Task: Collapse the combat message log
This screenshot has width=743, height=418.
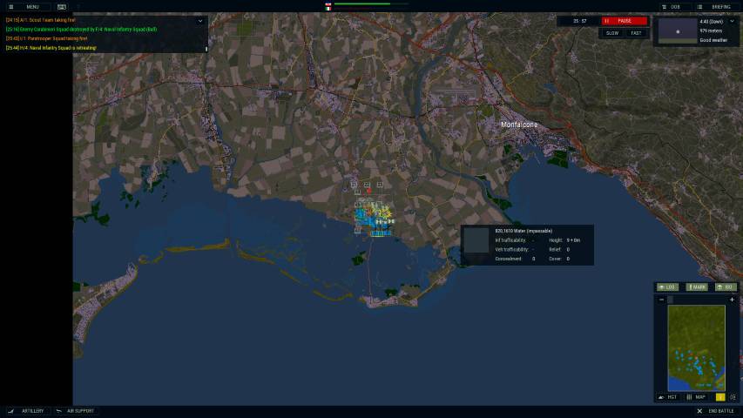Action: click(x=200, y=20)
